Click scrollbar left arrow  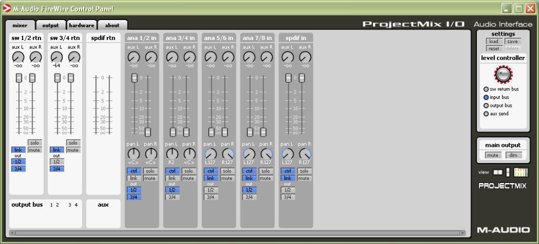[x=13, y=233]
